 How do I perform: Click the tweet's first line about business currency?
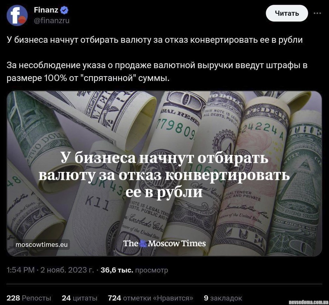155,40
